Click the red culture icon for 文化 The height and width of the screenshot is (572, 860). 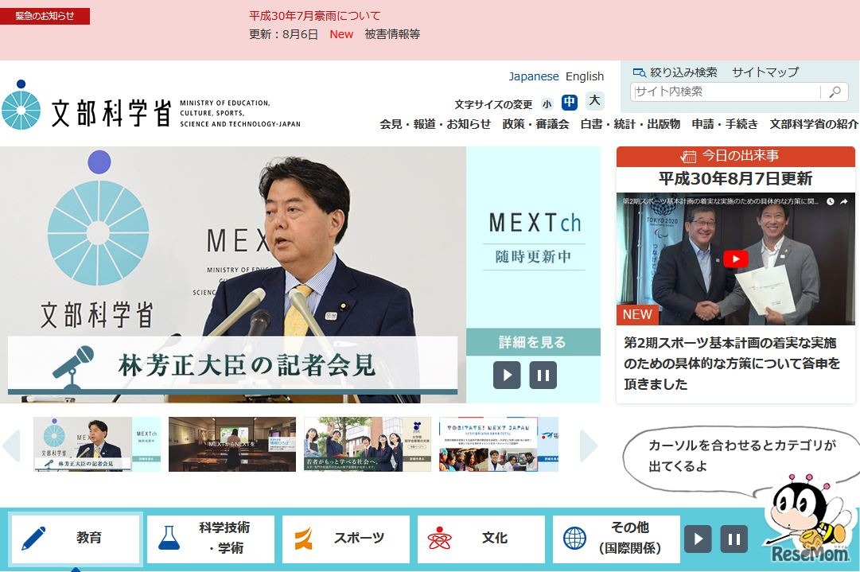coord(439,538)
